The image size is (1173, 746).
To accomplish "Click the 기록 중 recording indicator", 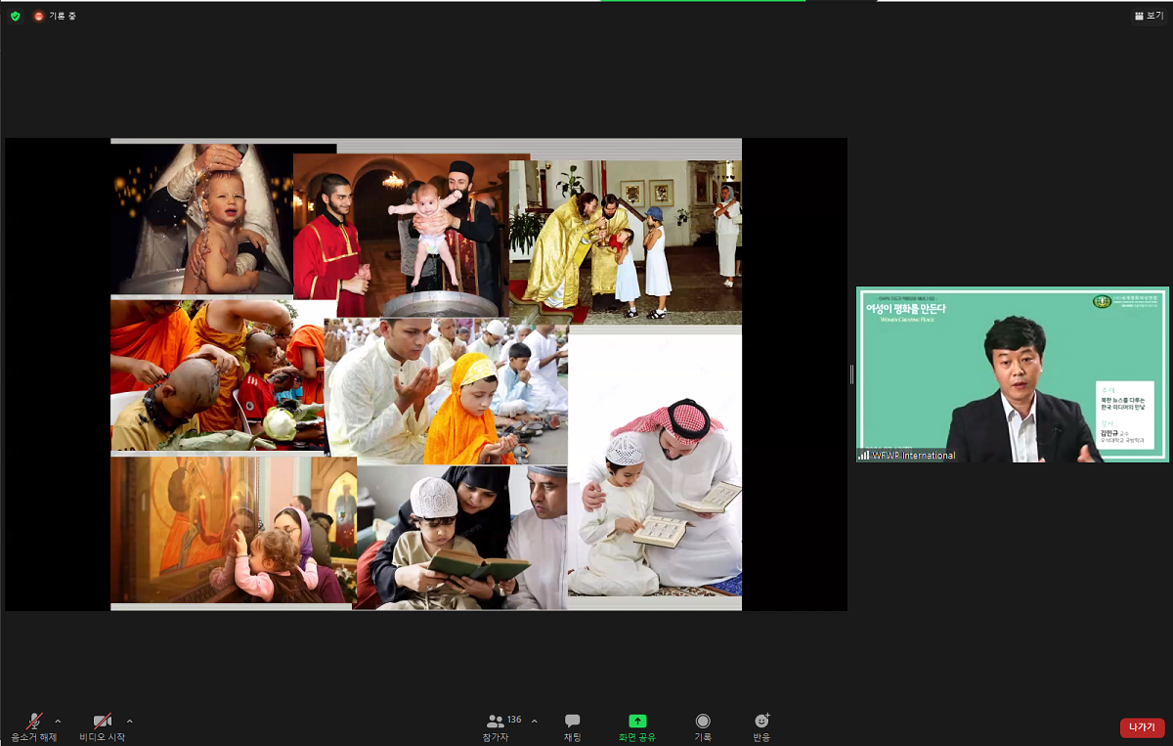I will [55, 16].
